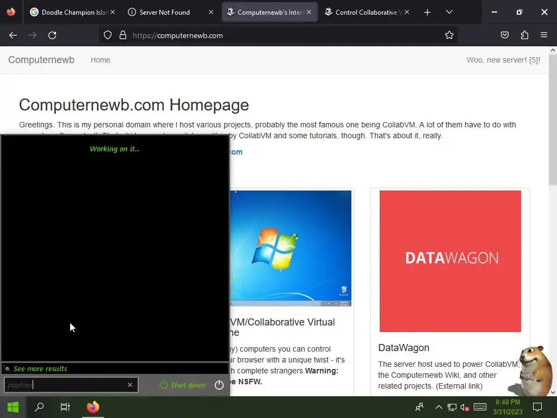Open the power options icon
557x418 pixels.
click(x=219, y=385)
